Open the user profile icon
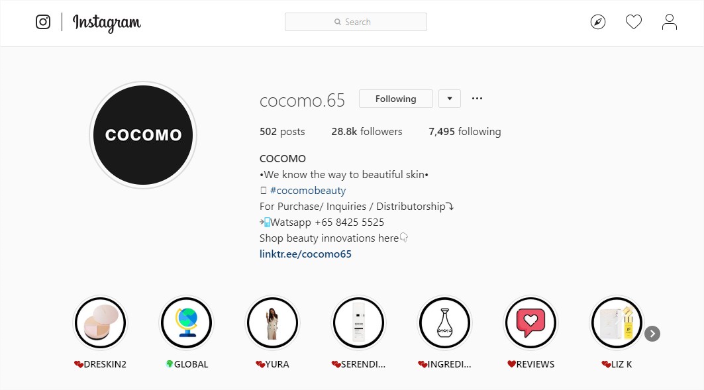The height and width of the screenshot is (390, 704). 669,22
